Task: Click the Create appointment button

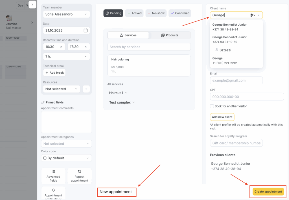Action: pyautogui.click(x=268, y=192)
